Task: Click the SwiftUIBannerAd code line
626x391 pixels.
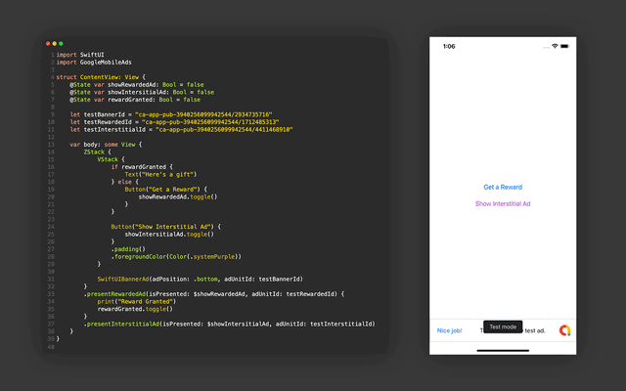Action: tap(200, 280)
